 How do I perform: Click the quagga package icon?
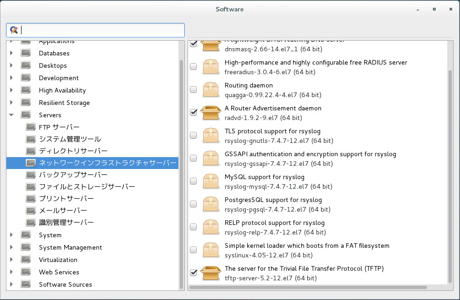[211, 90]
